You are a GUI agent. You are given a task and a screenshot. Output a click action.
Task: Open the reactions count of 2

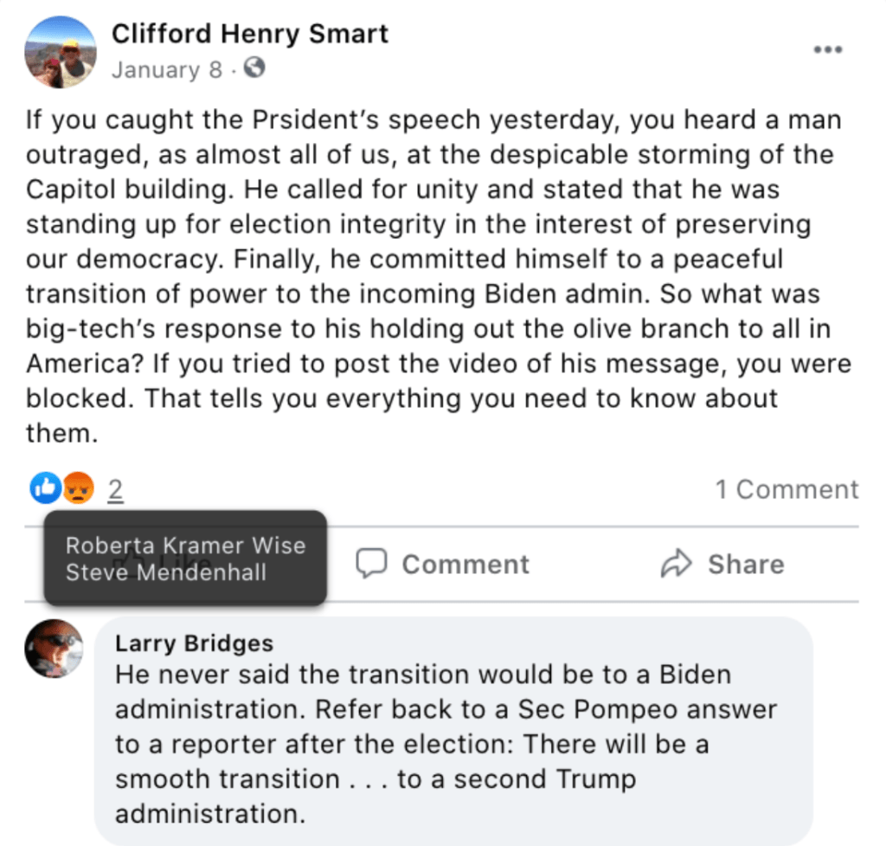coord(115,491)
